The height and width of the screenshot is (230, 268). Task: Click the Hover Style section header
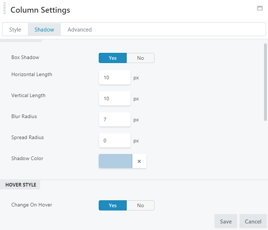[x=21, y=185]
